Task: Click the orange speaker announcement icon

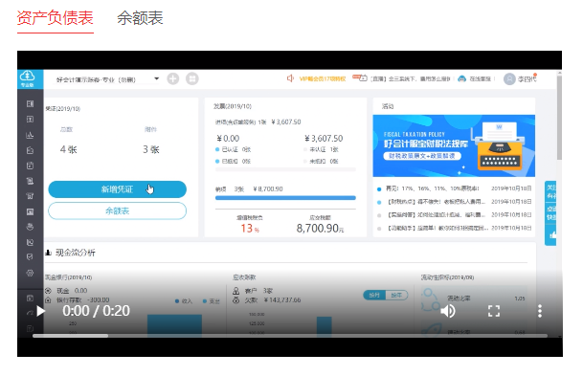Action: (290, 78)
